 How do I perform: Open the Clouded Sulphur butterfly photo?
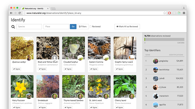(x=74, y=48)
